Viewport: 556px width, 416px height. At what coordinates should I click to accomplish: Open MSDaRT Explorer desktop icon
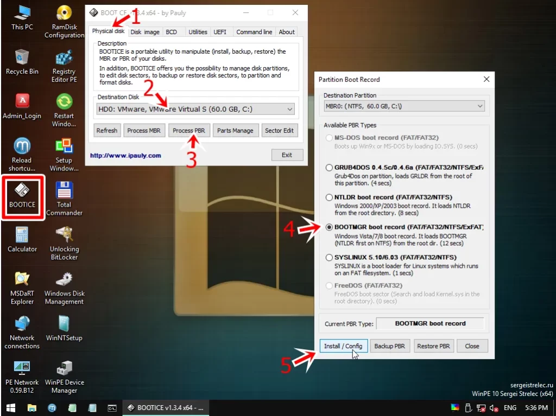(22, 288)
